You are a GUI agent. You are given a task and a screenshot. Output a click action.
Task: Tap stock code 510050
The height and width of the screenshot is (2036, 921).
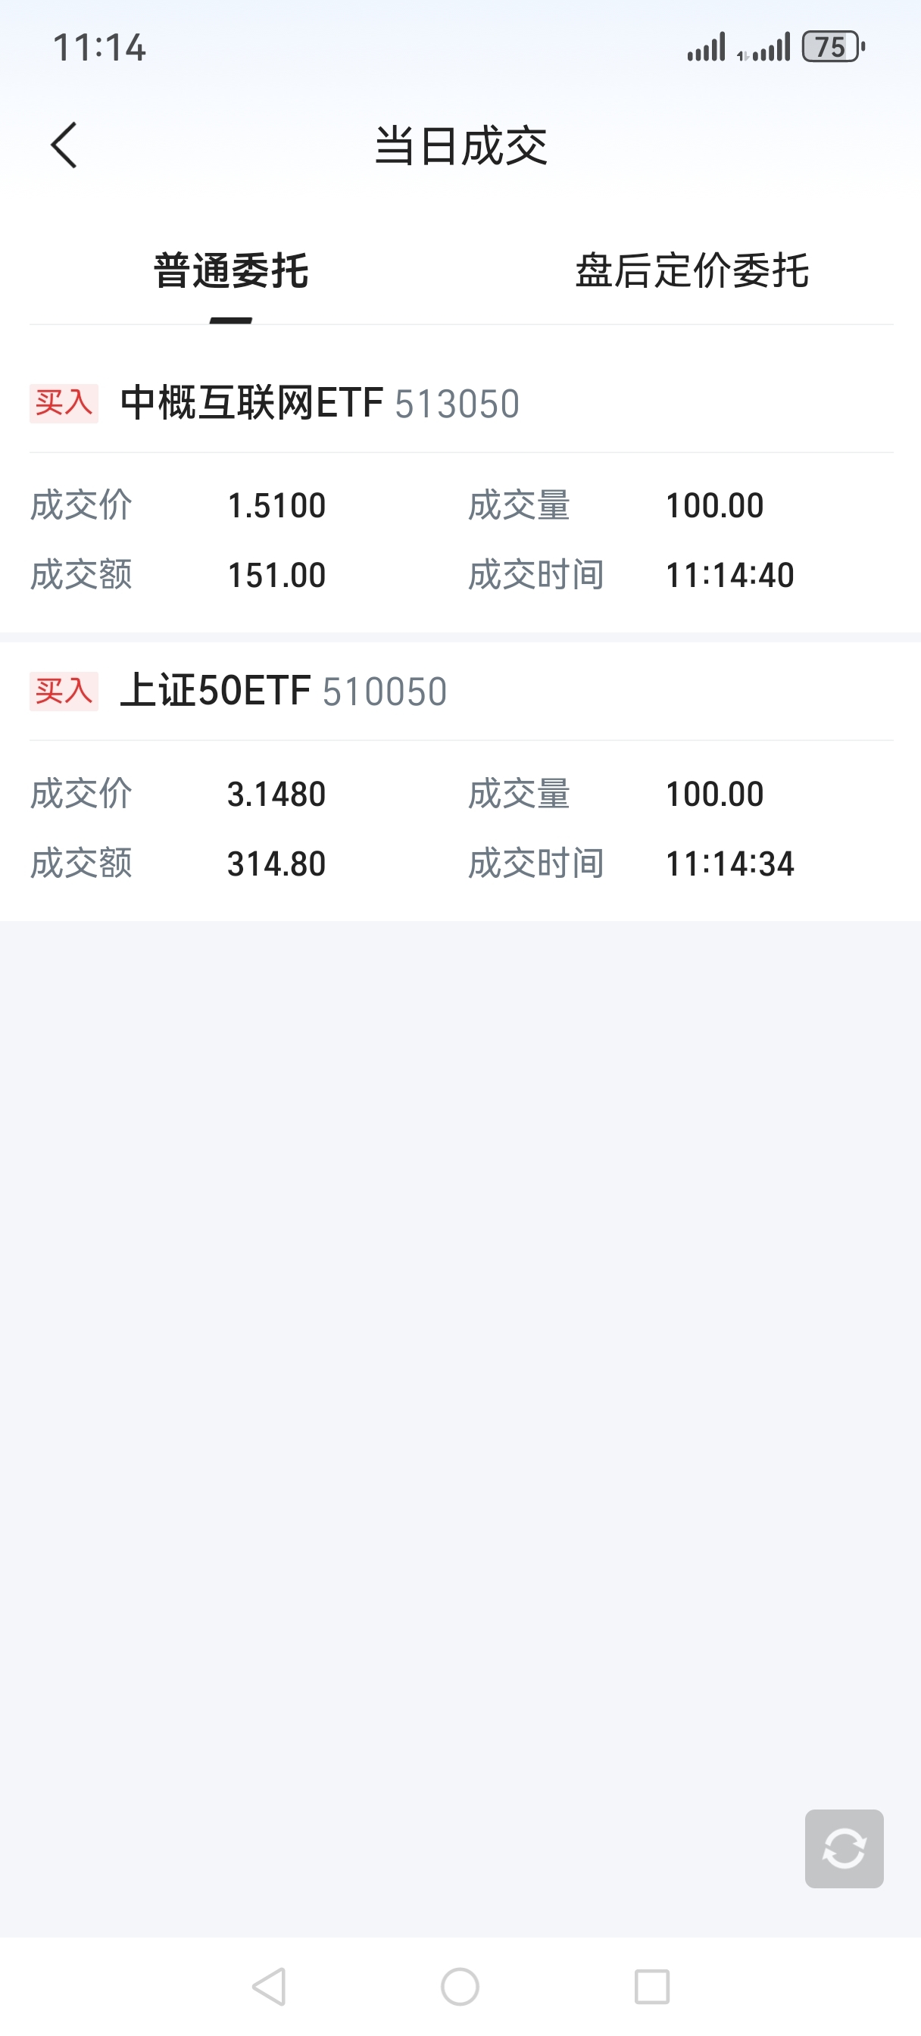coord(385,692)
